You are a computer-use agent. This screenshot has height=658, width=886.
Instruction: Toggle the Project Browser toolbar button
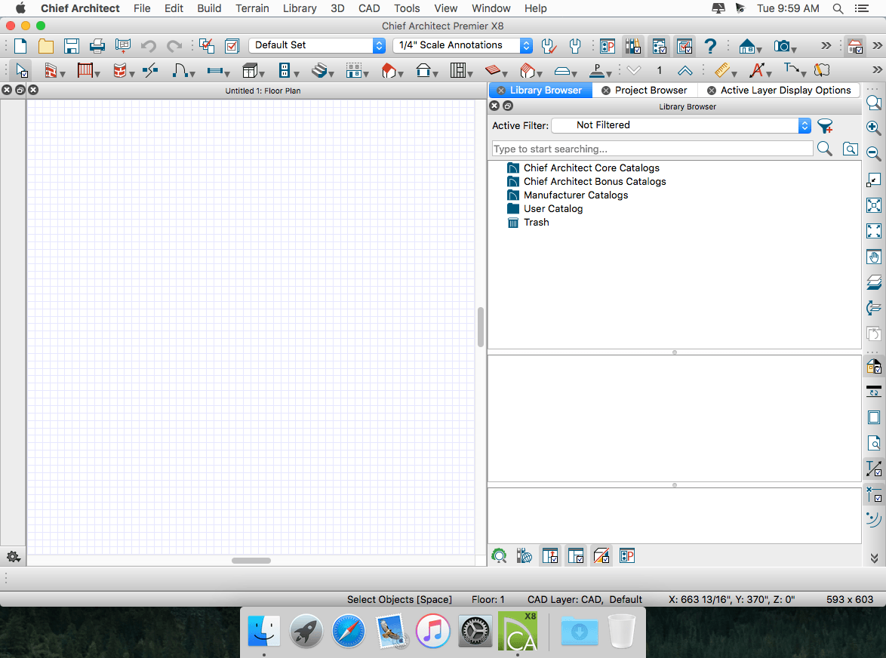tap(659, 46)
